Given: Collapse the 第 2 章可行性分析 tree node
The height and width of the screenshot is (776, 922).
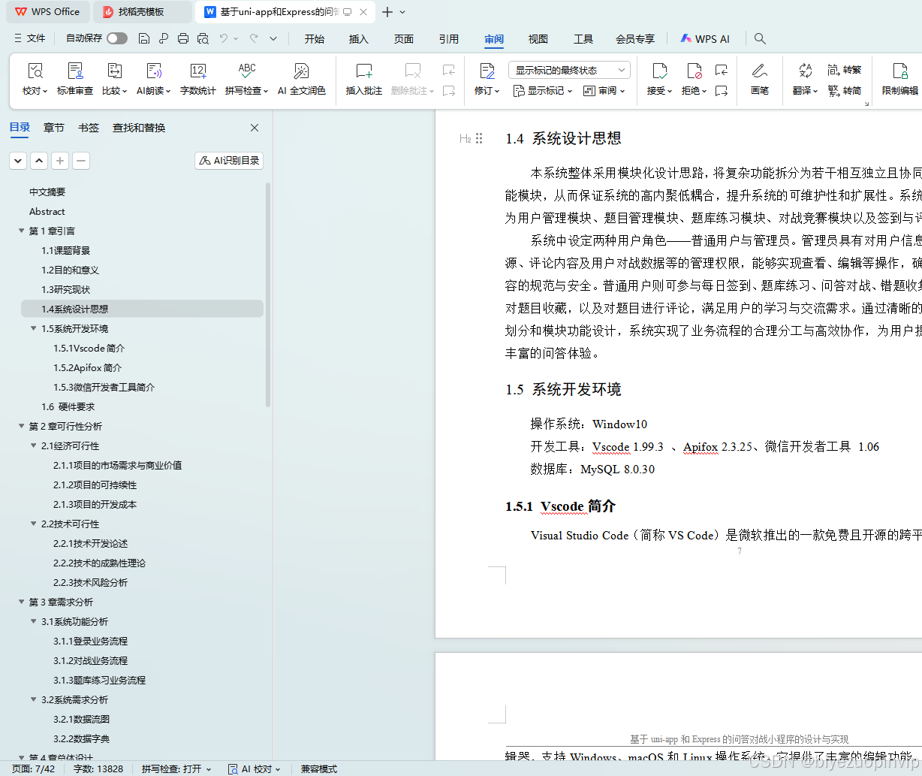Looking at the screenshot, I should (x=22, y=426).
